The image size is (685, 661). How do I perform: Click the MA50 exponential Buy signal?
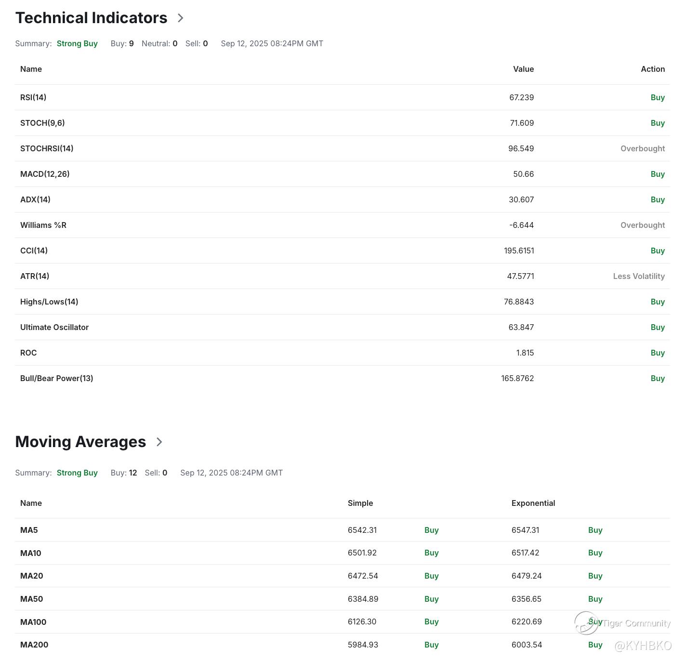point(595,599)
